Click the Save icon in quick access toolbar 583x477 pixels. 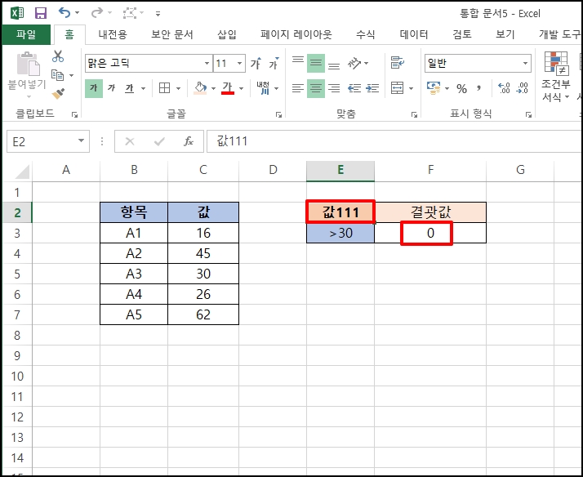41,13
